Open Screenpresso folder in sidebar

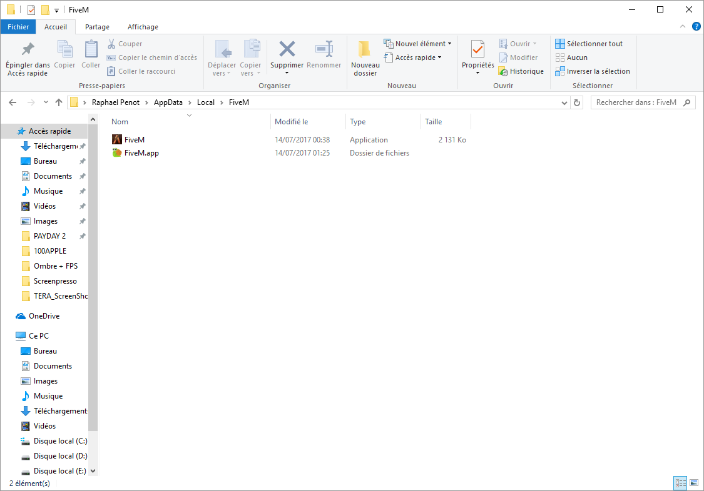coord(55,281)
